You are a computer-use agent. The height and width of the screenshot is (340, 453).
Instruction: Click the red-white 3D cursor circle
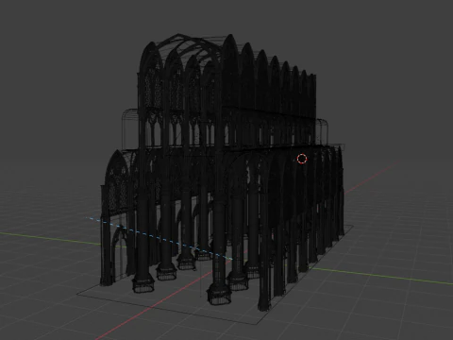[x=302, y=159]
